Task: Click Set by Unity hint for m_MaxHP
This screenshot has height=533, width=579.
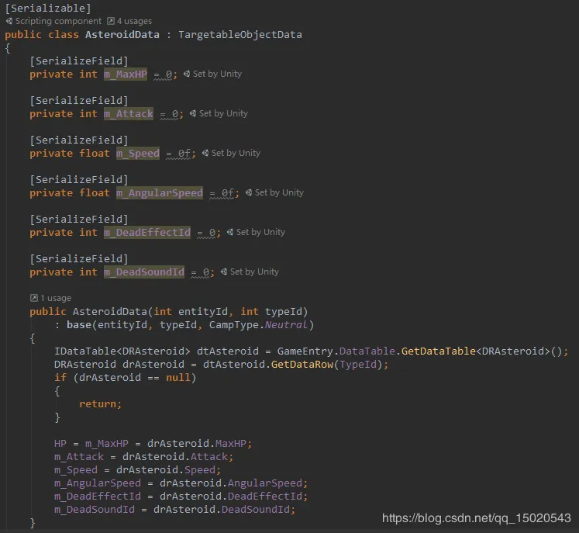Action: (x=217, y=74)
